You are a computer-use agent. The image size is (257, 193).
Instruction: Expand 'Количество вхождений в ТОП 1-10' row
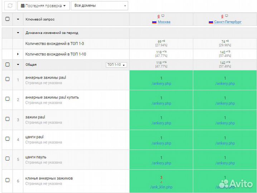pyautogui.click(x=18, y=54)
